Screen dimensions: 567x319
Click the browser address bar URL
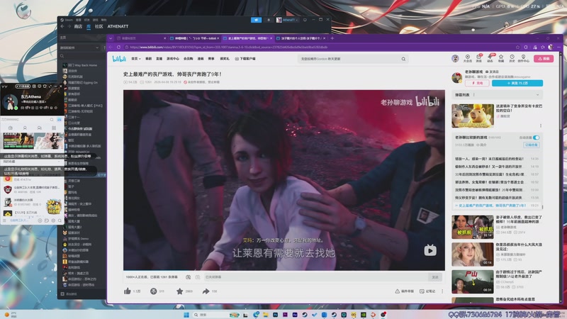pyautogui.click(x=228, y=47)
